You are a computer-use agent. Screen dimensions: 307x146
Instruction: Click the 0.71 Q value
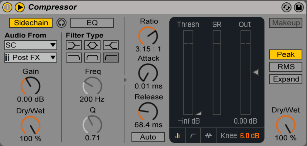(92, 138)
